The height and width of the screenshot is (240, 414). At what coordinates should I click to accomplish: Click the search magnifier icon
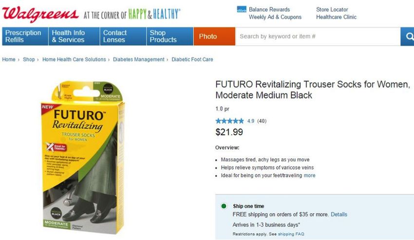pos(409,37)
